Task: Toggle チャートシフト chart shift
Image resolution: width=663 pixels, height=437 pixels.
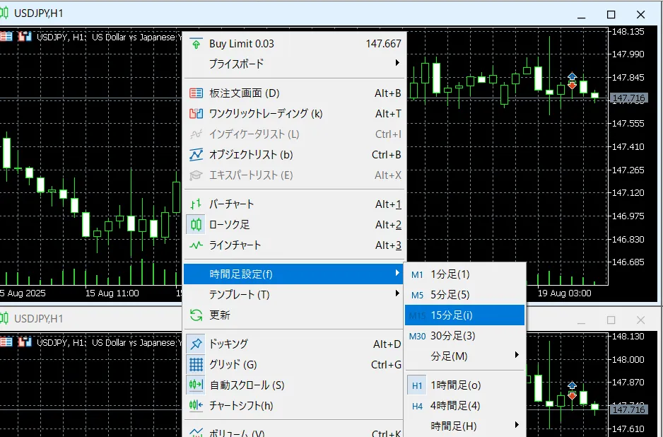Action: tap(196, 406)
